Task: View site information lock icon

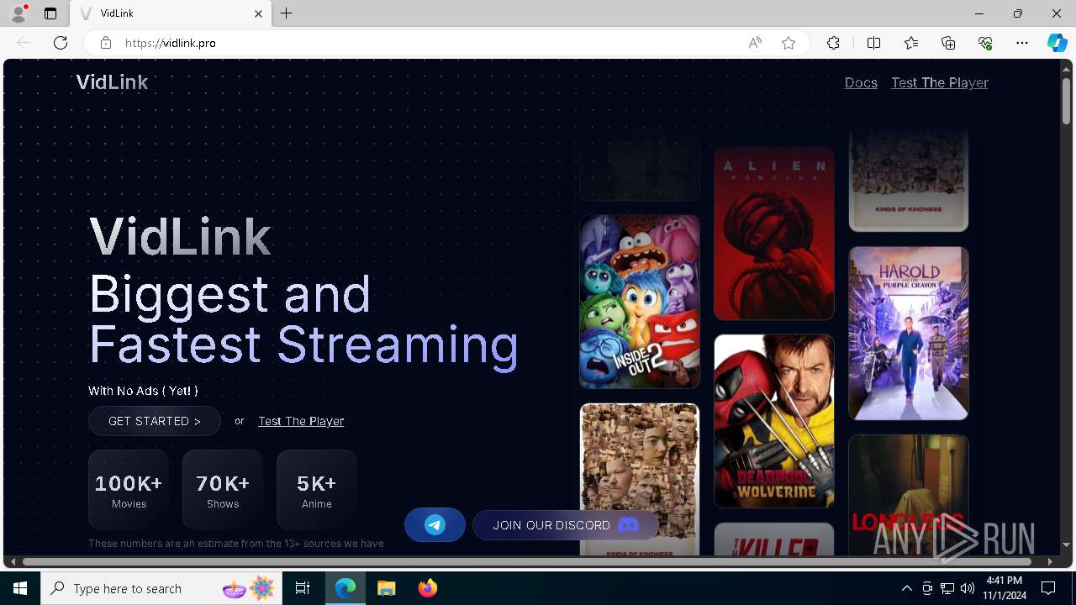Action: [105, 43]
